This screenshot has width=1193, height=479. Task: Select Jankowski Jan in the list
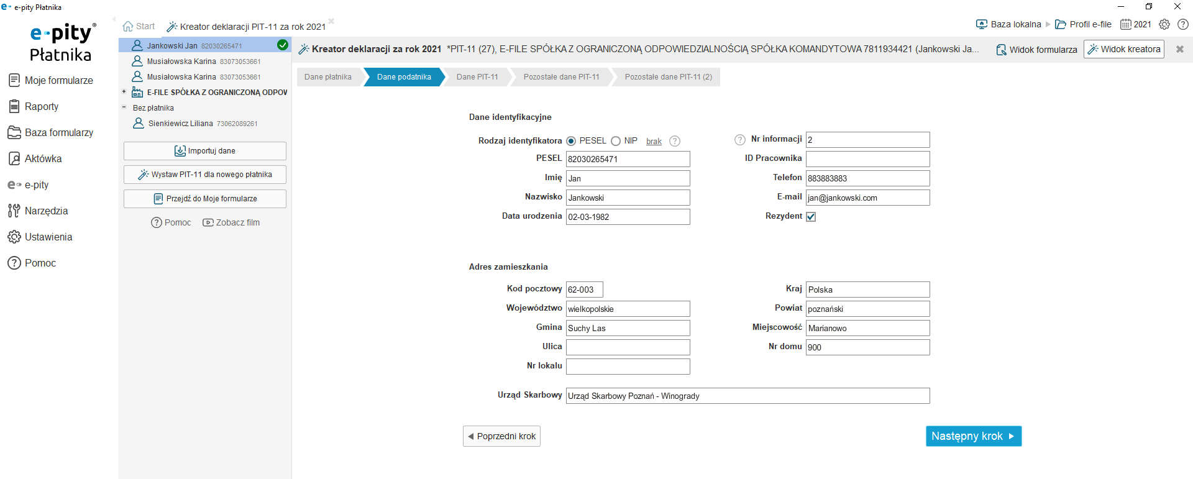(x=204, y=45)
